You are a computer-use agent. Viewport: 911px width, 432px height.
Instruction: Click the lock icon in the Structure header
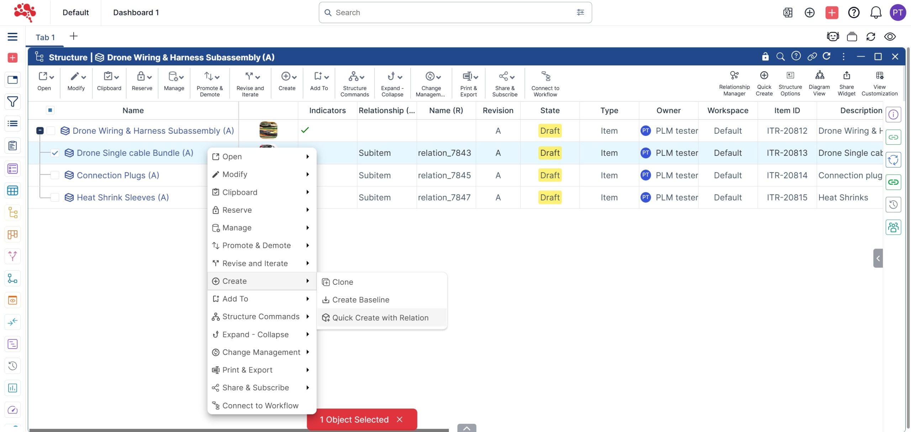pyautogui.click(x=765, y=57)
